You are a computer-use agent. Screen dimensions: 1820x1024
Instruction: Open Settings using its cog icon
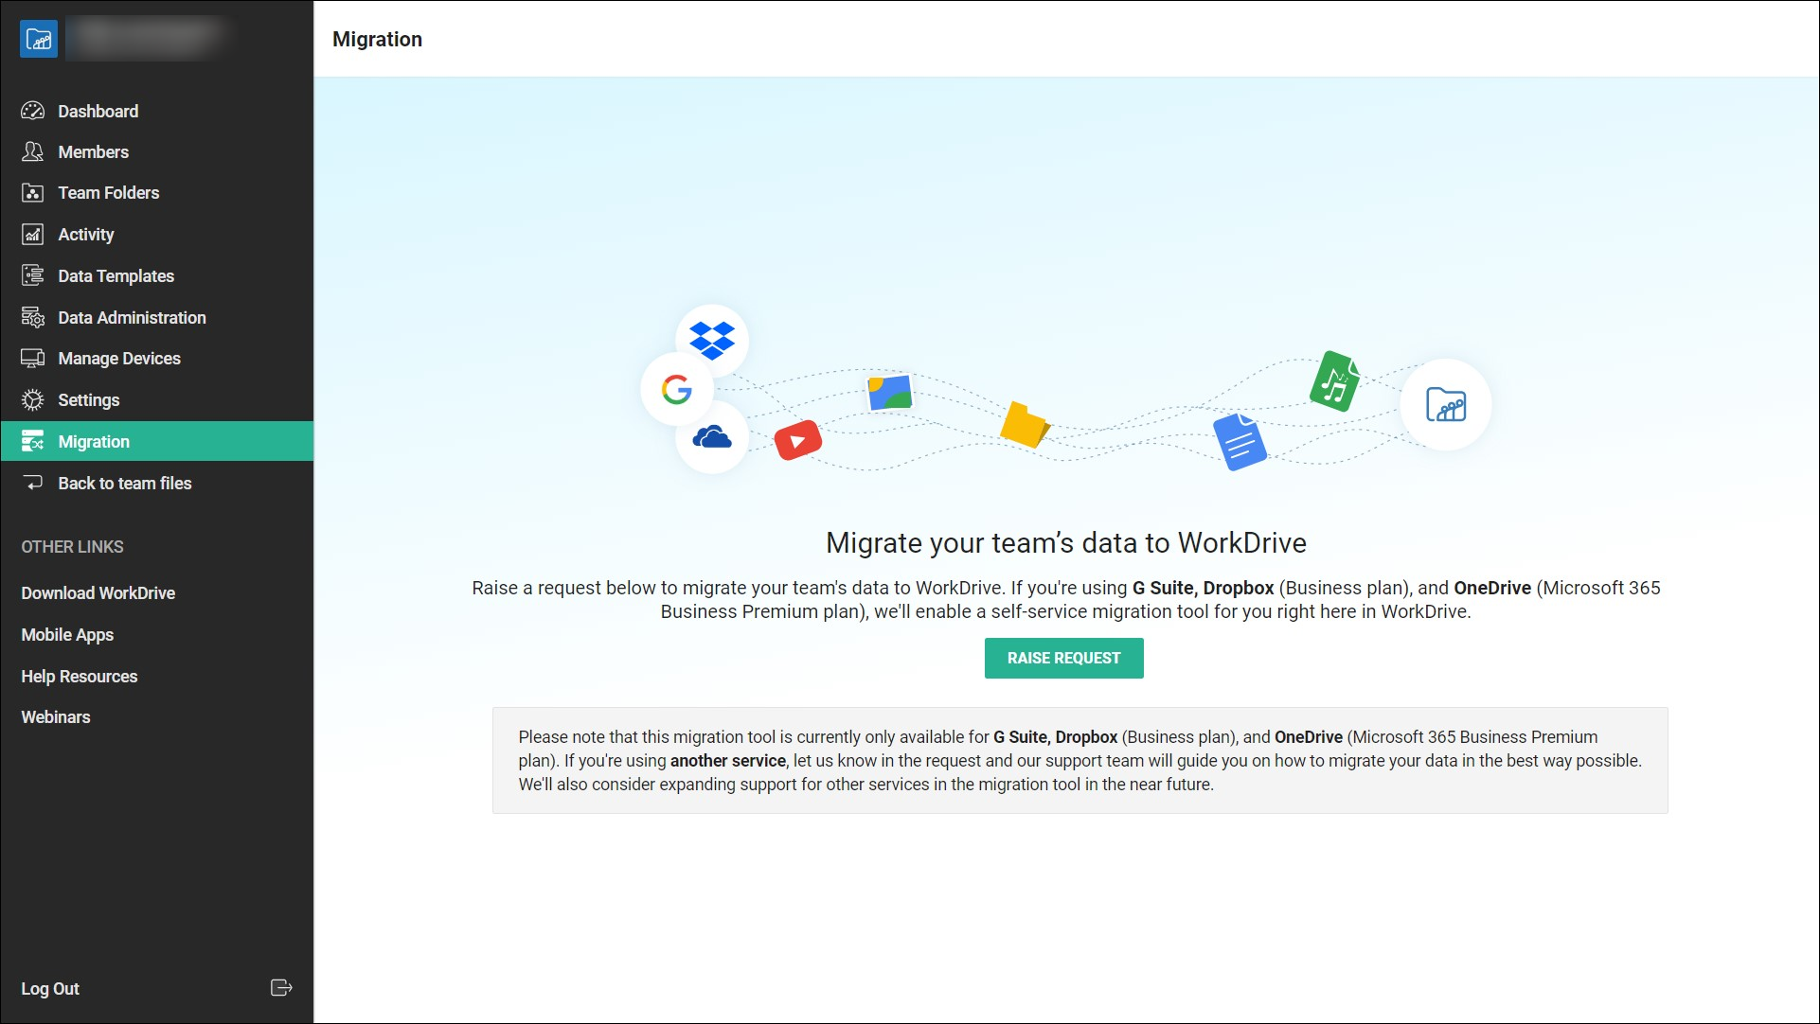[32, 399]
